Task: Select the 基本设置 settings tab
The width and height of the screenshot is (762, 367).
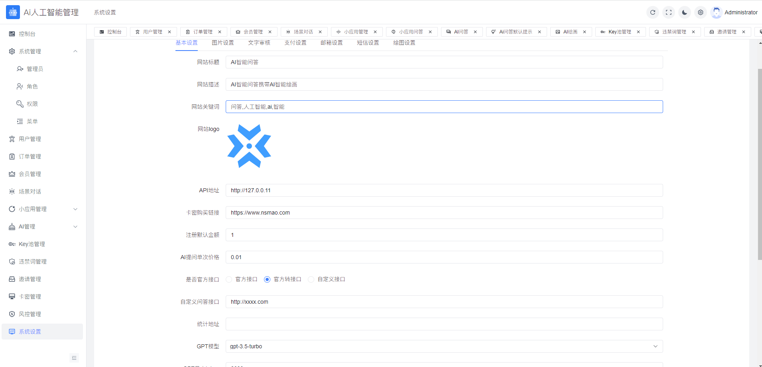Action: tap(187, 43)
